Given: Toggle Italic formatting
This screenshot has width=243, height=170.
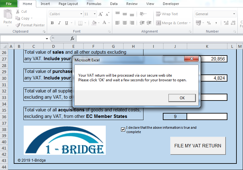Looking at the screenshot, I should (x=59, y=23).
